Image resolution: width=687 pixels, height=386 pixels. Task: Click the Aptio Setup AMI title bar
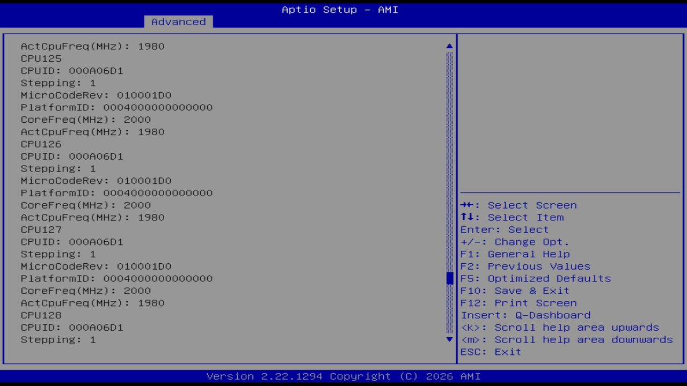coord(339,9)
